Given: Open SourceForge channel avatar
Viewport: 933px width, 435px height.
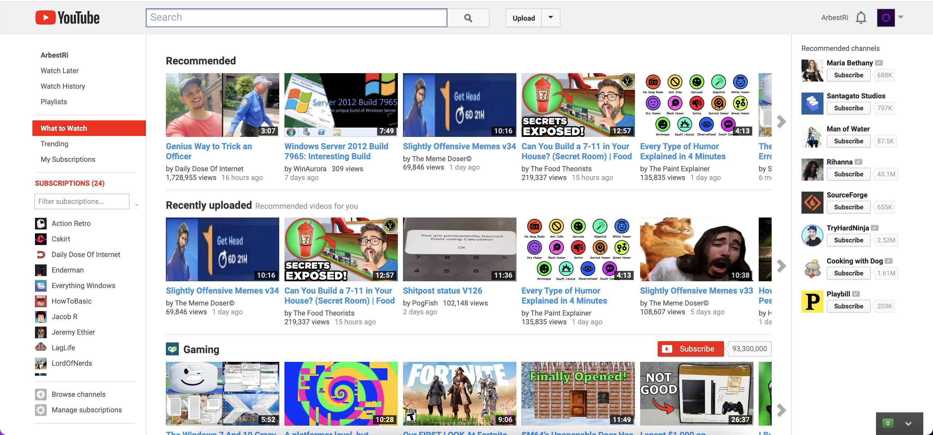Looking at the screenshot, I should [x=812, y=202].
